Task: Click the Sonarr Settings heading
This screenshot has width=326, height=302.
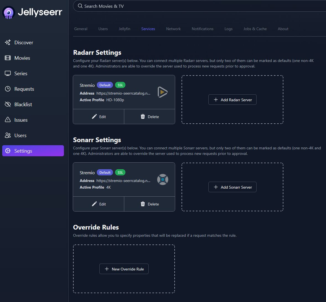Action: click(97, 140)
